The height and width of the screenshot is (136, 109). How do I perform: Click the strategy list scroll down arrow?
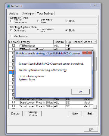[x=95, y=107]
